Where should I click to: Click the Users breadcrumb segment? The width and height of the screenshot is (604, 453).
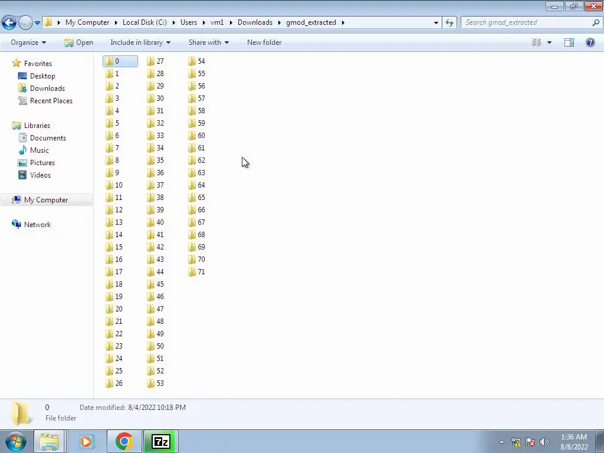click(189, 22)
